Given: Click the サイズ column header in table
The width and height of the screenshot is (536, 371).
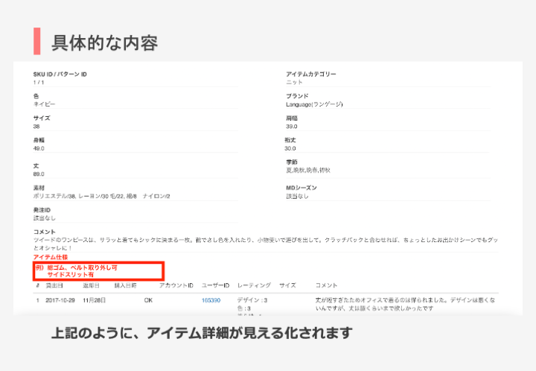Looking at the screenshot, I should coord(287,285).
